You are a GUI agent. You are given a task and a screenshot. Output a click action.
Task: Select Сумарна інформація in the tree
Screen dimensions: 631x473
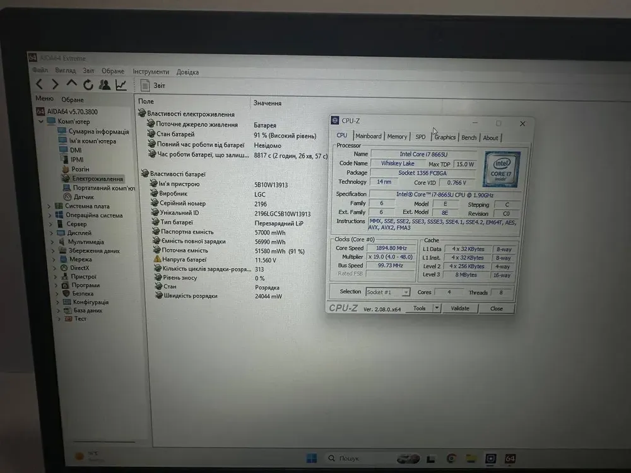98,132
